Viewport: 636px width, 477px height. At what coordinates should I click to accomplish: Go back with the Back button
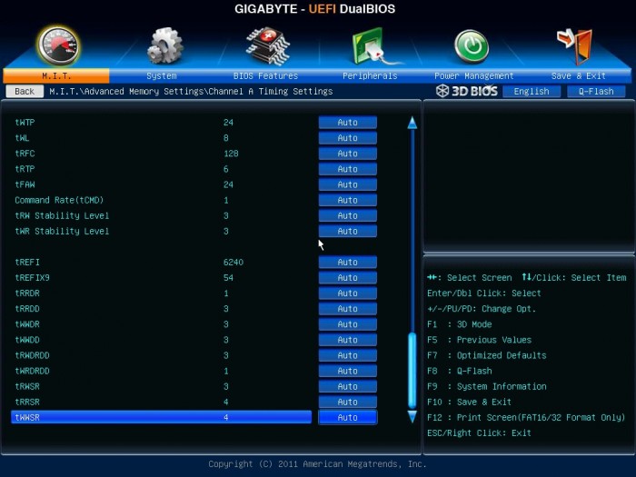[x=25, y=91]
